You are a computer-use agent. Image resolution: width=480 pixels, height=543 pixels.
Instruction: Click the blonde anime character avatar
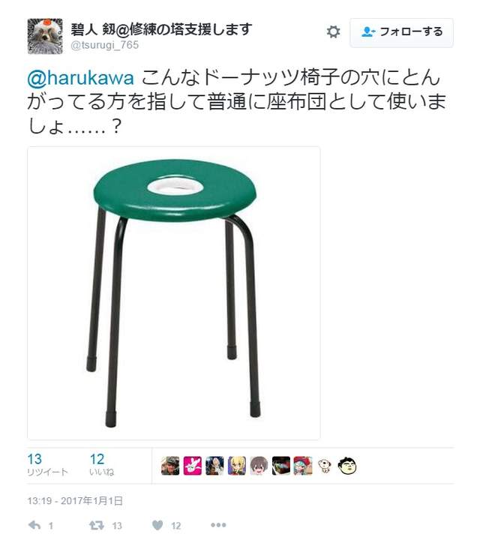(237, 466)
